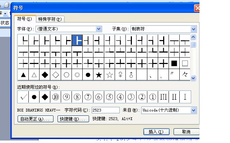Click the symbol grid scrollbar thumb
The image size is (230, 143).
click(193, 44)
